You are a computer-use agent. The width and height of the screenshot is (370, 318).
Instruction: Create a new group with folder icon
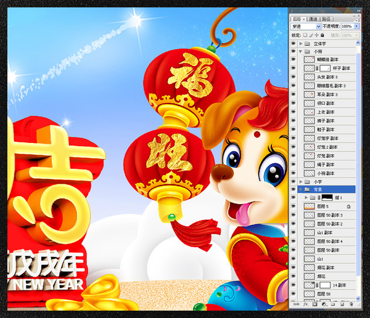pos(333,304)
